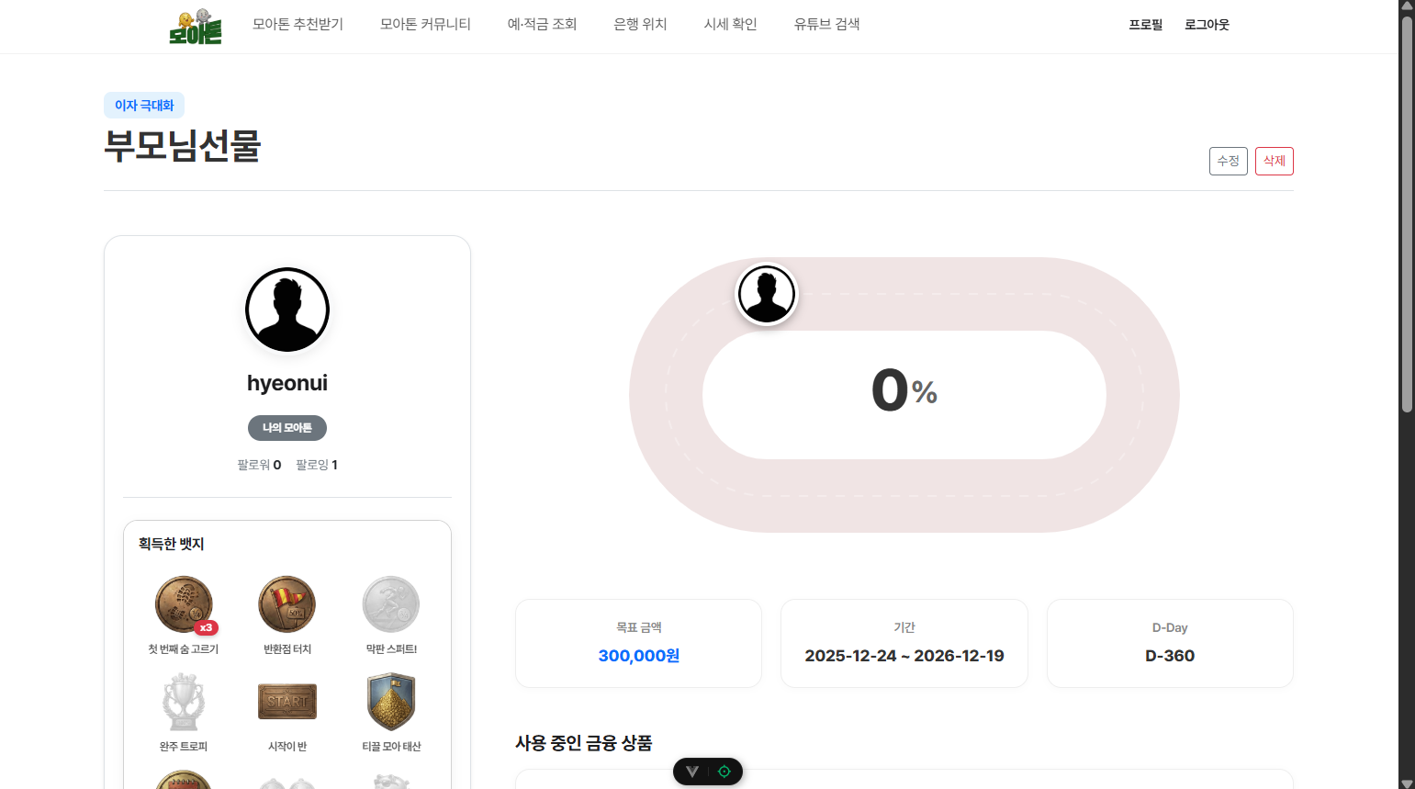Select the 막판 스퍼트 silver badge
This screenshot has height=789, width=1415.
391,604
